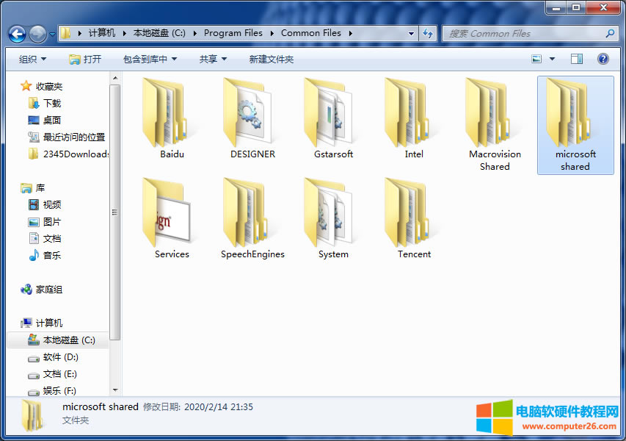Select the System folder icon
This screenshot has width=626, height=441.
coord(330,212)
